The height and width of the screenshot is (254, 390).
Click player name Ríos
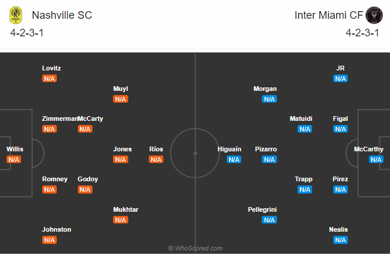tap(156, 149)
